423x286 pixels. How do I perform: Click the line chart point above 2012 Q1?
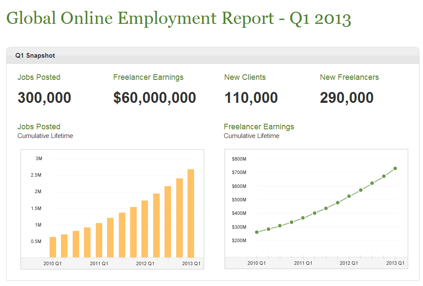349,196
